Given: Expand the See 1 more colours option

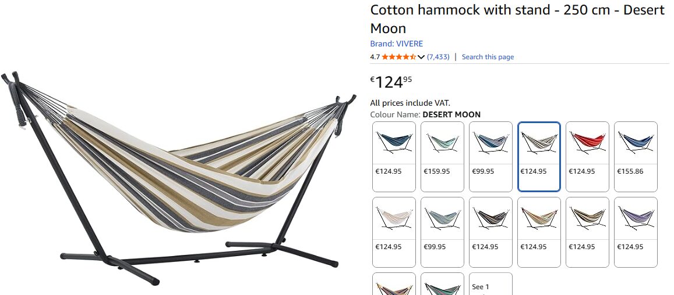Looking at the screenshot, I should (490, 284).
